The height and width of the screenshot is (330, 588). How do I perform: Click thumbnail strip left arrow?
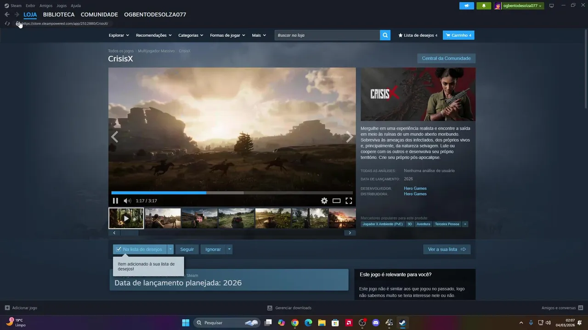pyautogui.click(x=114, y=233)
